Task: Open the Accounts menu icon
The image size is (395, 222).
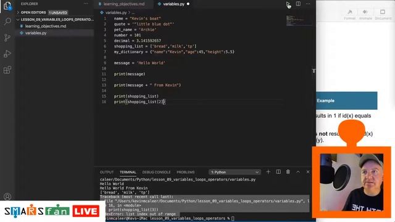Action: [7, 196]
